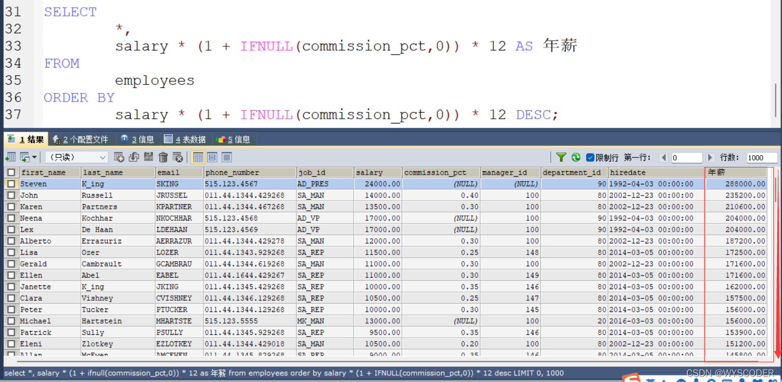The width and height of the screenshot is (782, 382).
Task: Click the 年薪 column header
Action: pos(736,173)
